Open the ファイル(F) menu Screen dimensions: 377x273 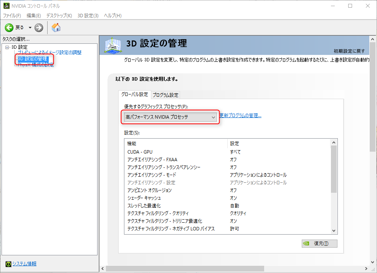(x=12, y=16)
